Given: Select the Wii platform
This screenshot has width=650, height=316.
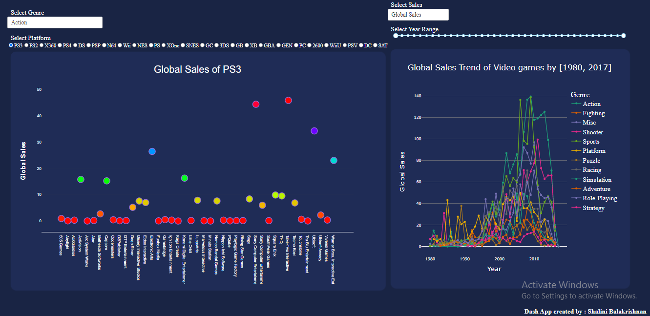Looking at the screenshot, I should (x=119, y=45).
